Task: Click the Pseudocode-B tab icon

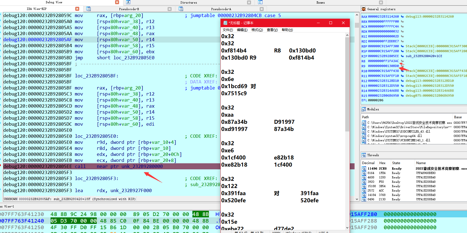Action: coord(89,9)
